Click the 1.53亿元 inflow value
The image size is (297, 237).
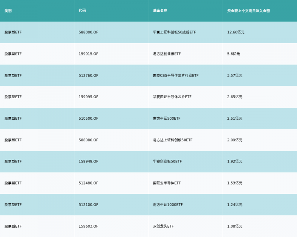tap(235, 183)
